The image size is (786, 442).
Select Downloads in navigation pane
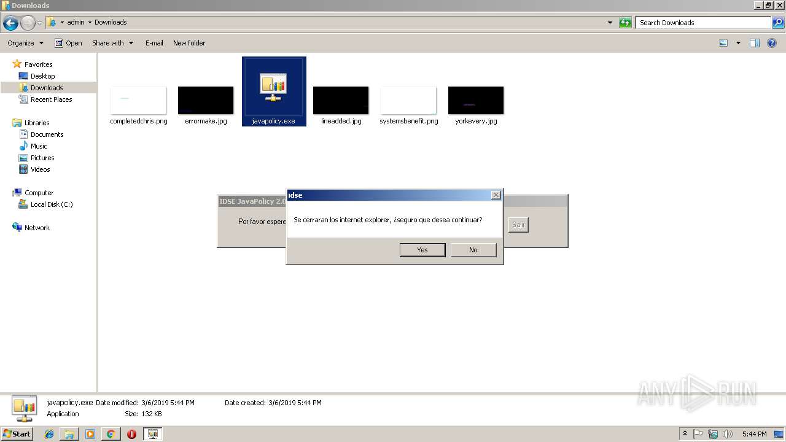[47, 88]
